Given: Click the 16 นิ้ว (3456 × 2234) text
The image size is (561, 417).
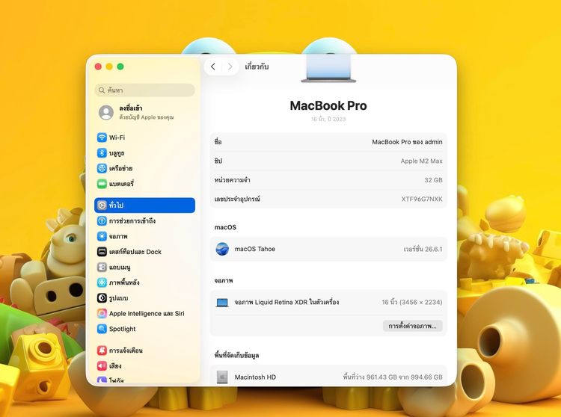Looking at the screenshot, I should click(412, 303).
